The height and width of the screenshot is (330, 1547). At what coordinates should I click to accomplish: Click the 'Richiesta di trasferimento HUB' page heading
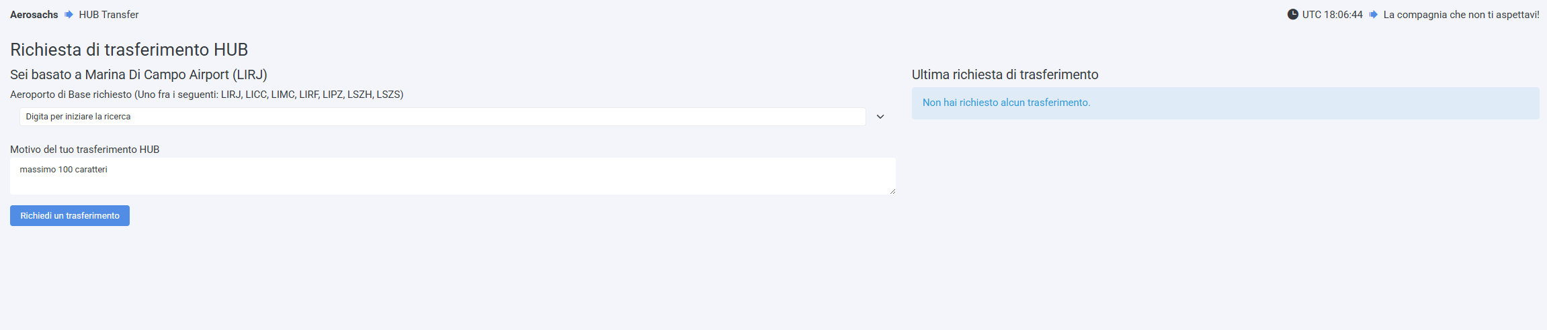coord(129,50)
